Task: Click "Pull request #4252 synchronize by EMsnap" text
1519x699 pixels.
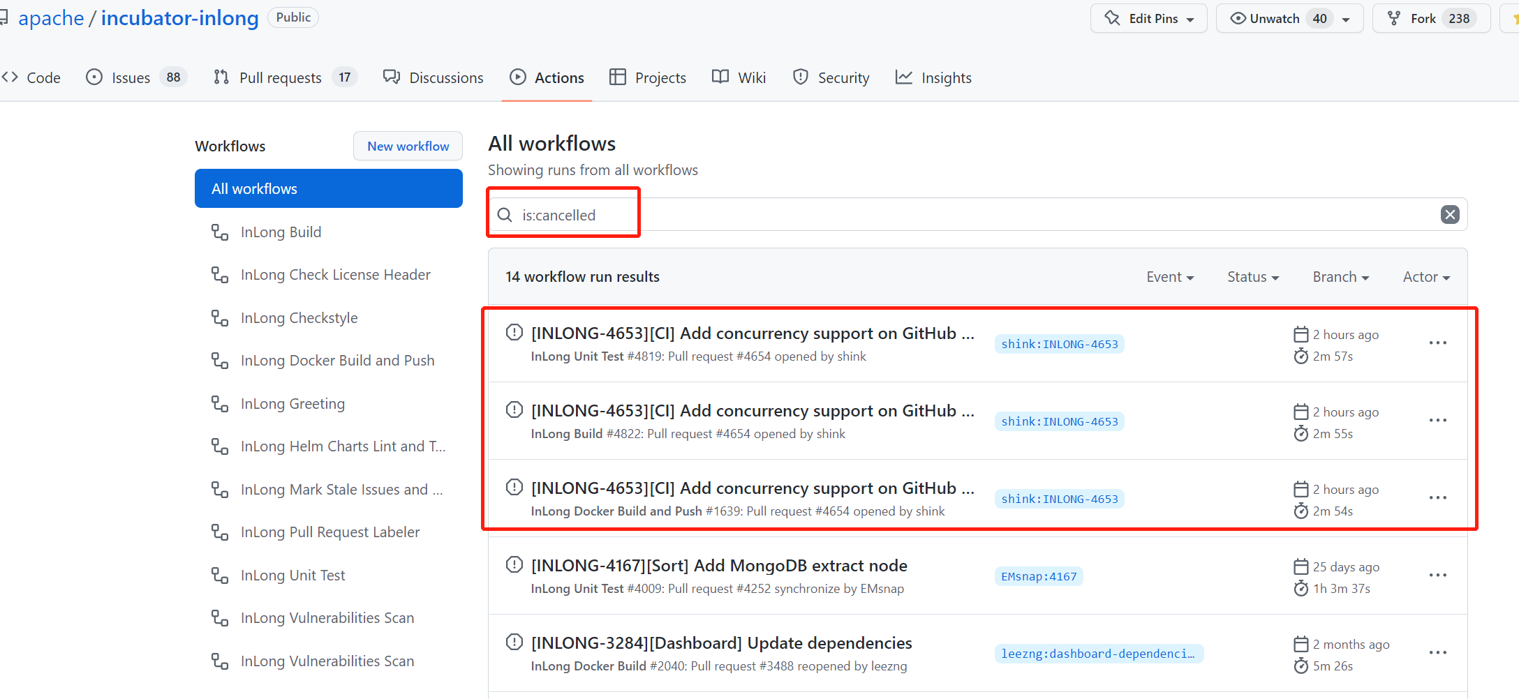Action: (786, 589)
